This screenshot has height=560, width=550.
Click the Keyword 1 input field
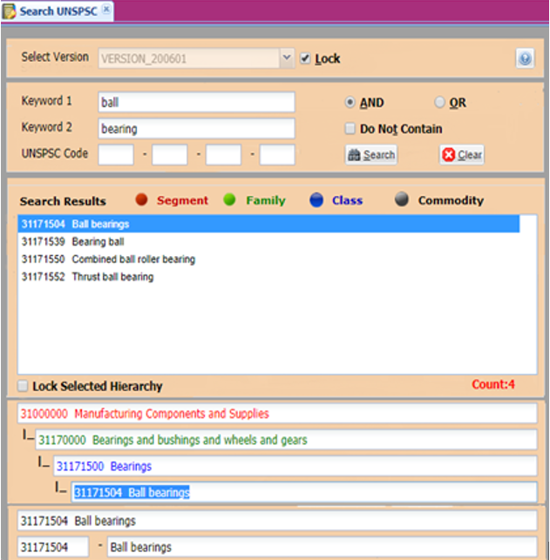[196, 102]
